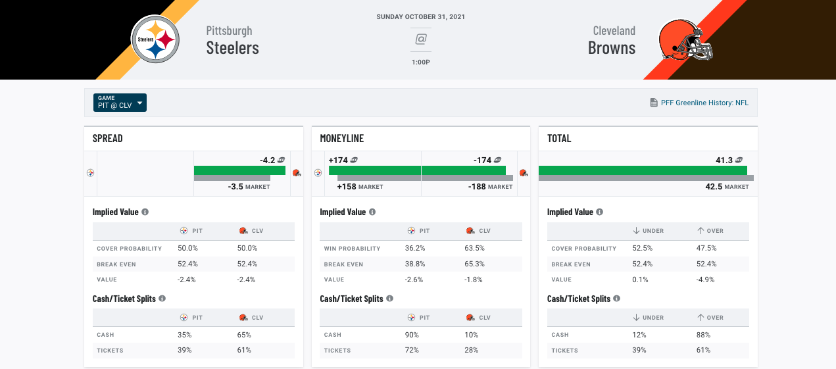Click the PFF logo next to 41.3

click(x=740, y=160)
